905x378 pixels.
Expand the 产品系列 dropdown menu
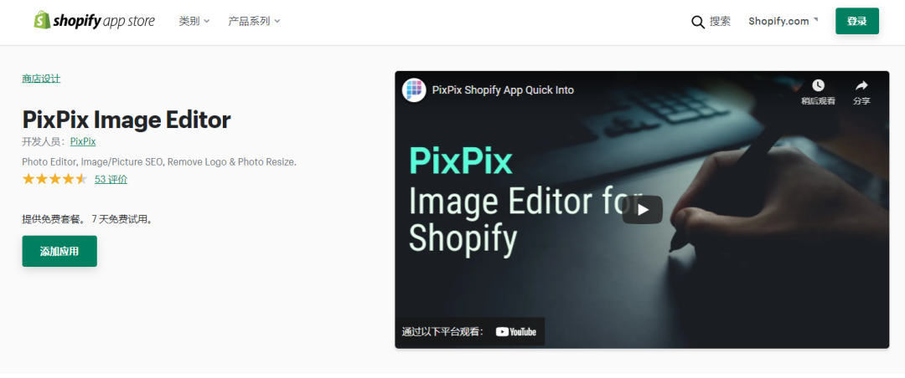[x=254, y=21]
